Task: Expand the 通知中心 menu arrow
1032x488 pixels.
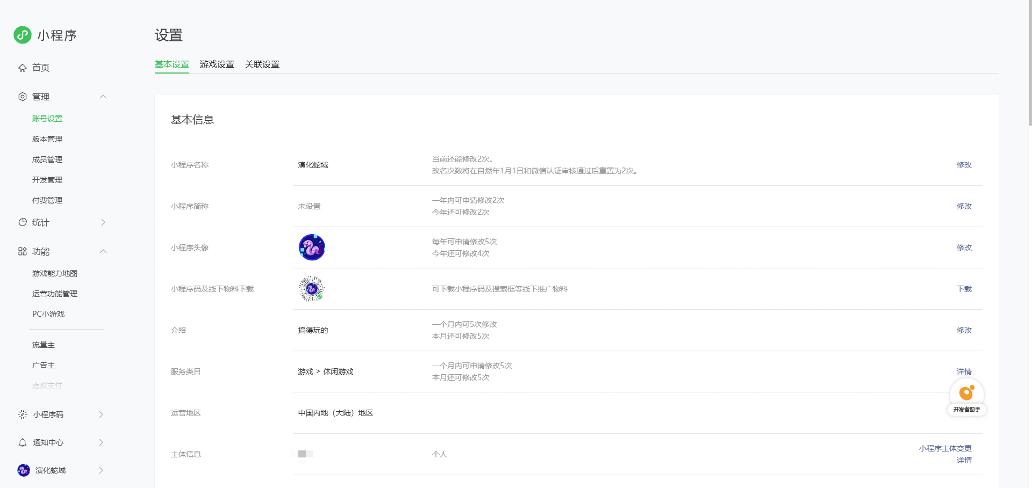Action: 101,442
